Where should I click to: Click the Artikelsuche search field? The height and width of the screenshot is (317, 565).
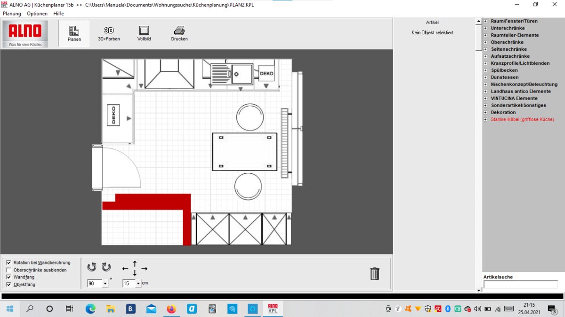coord(520,285)
